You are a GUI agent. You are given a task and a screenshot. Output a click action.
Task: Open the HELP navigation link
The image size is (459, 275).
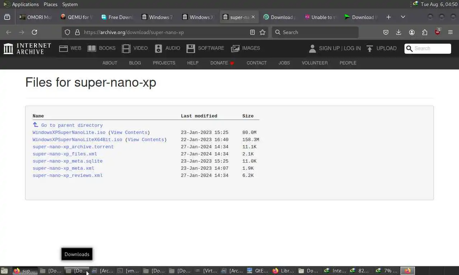coord(193,63)
